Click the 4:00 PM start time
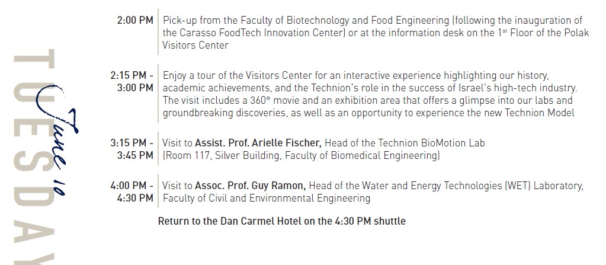The width and height of the screenshot is (606, 265). (x=132, y=186)
